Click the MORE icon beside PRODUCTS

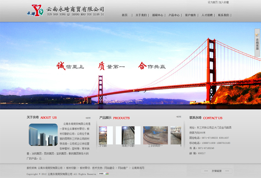tap(179, 117)
